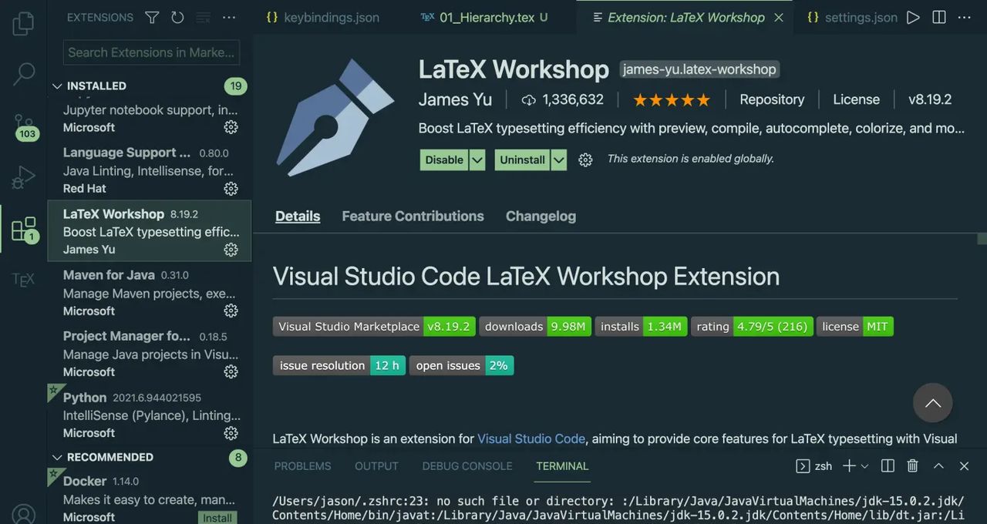Open the Search view
Screen dimensions: 987x524
(x=23, y=73)
